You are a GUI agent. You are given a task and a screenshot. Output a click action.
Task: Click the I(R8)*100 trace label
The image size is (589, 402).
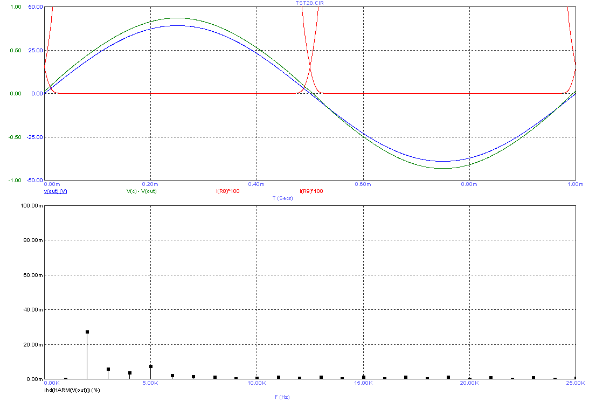(x=227, y=191)
